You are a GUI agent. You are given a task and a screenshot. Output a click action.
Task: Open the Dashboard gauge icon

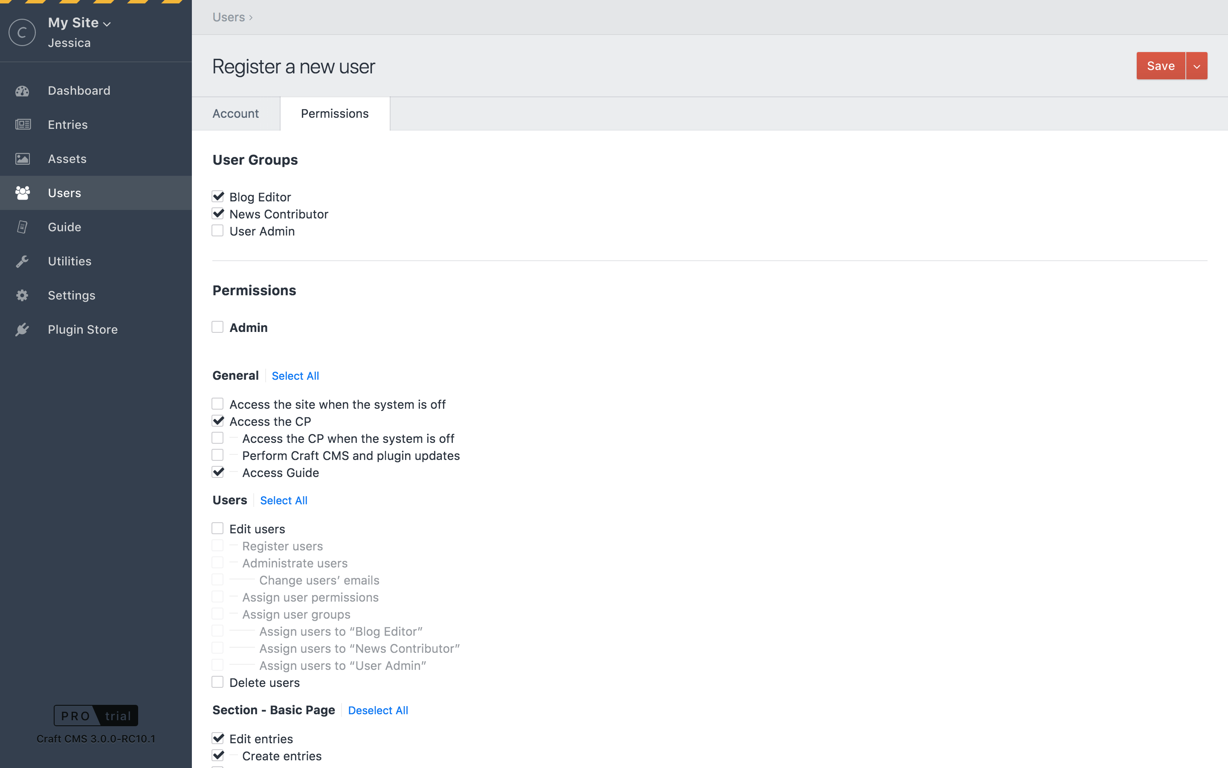pos(22,91)
